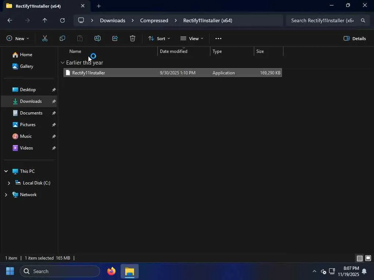Click File Explorer taskbar icon
This screenshot has width=374, height=280.
click(x=130, y=271)
